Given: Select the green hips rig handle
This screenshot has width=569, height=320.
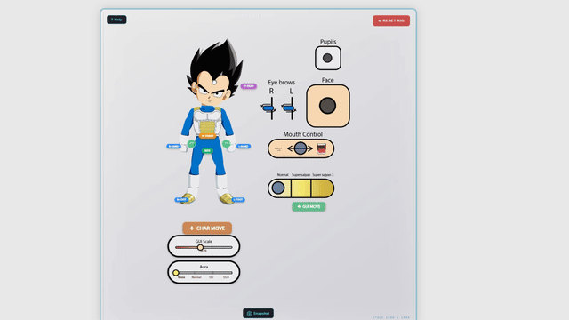Looking at the screenshot, I should pyautogui.click(x=207, y=150).
